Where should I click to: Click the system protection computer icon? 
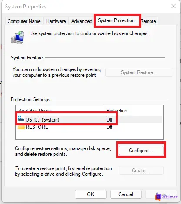click(18, 37)
